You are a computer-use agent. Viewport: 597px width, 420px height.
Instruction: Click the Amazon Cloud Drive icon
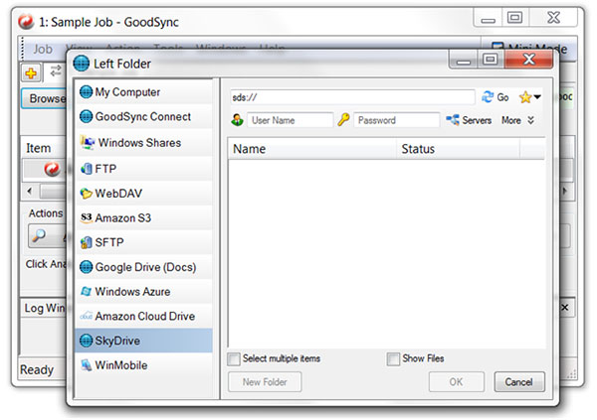[87, 316]
